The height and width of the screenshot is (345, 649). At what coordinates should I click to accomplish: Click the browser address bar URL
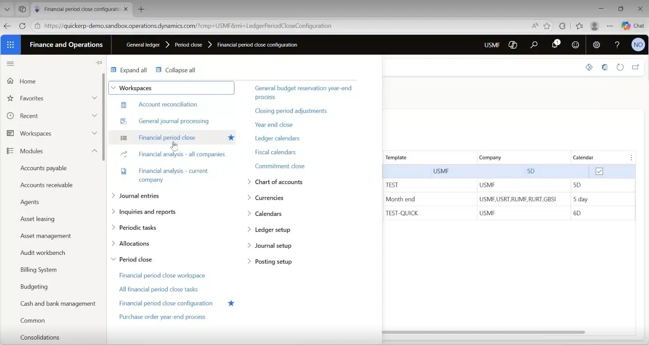pyautogui.click(x=188, y=26)
